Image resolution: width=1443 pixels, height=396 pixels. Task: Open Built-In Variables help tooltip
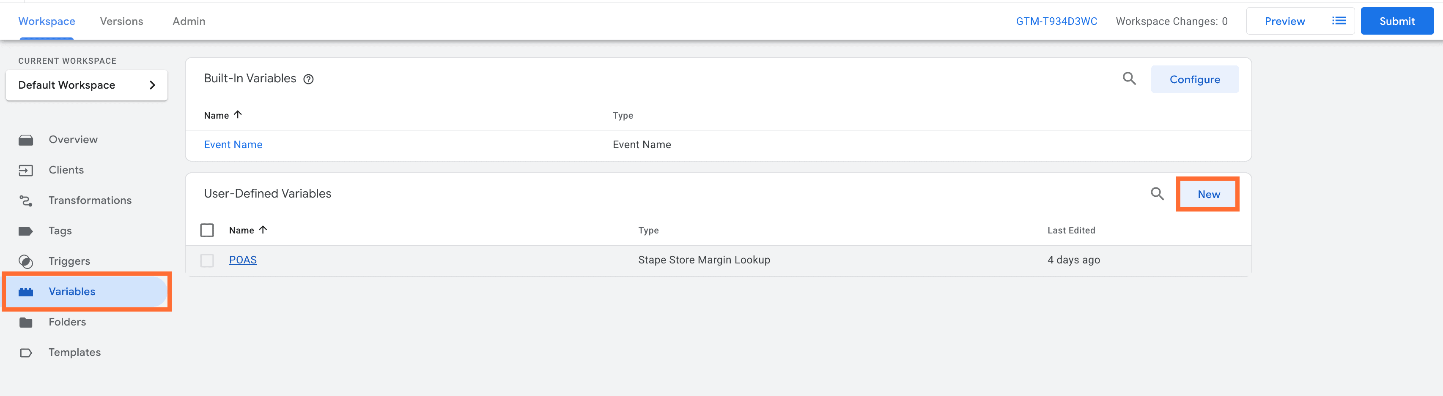click(309, 79)
